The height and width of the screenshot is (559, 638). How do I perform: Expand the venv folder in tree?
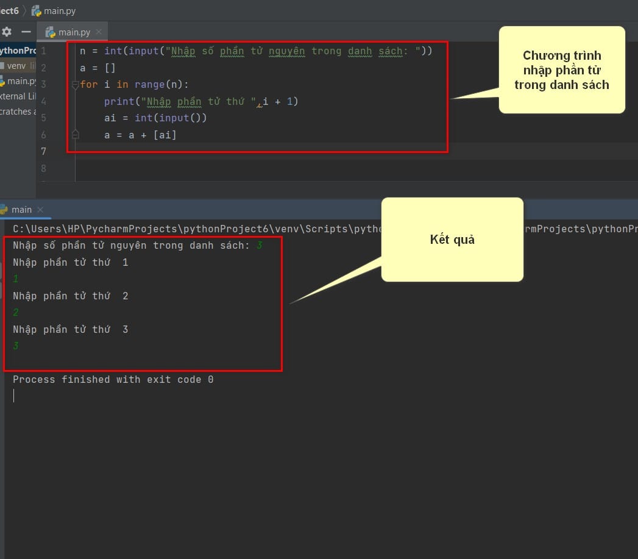coord(16,66)
